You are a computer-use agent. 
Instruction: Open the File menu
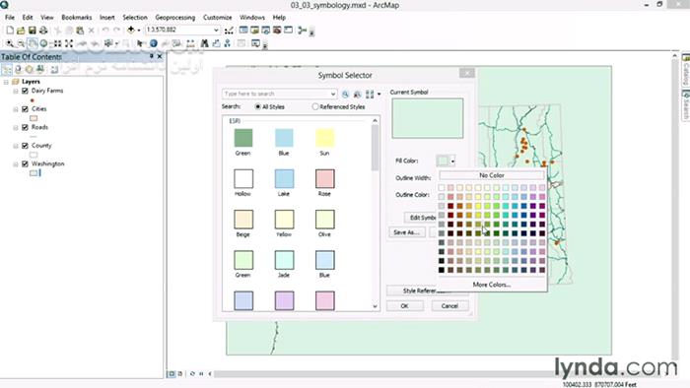tap(10, 17)
